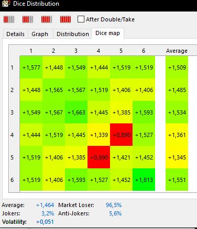This screenshot has height=229, width=197.
Task: Click the Market Loser 96,5% value
Action: coord(114,205)
